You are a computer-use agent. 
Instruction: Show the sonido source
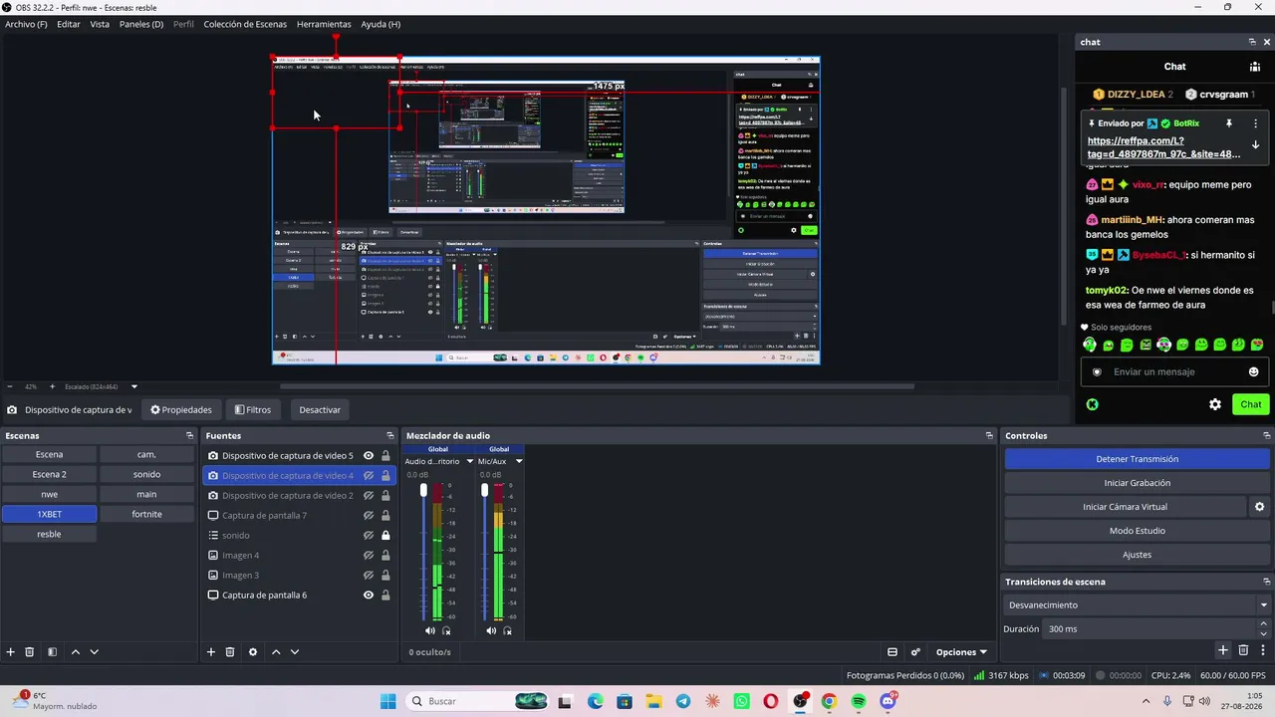(x=369, y=536)
